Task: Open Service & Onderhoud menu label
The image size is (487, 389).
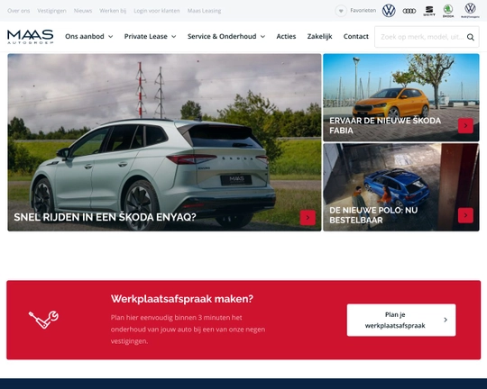Action: tap(222, 36)
